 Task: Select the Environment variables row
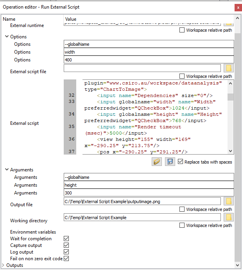[33, 232]
